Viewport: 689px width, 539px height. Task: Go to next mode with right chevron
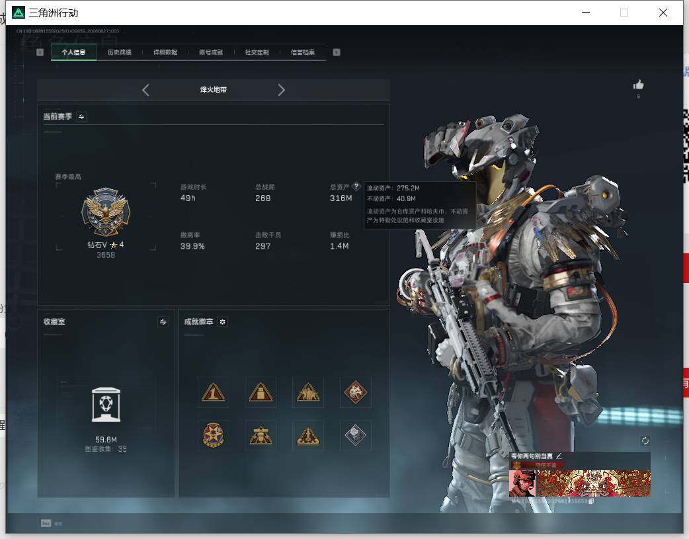(281, 90)
